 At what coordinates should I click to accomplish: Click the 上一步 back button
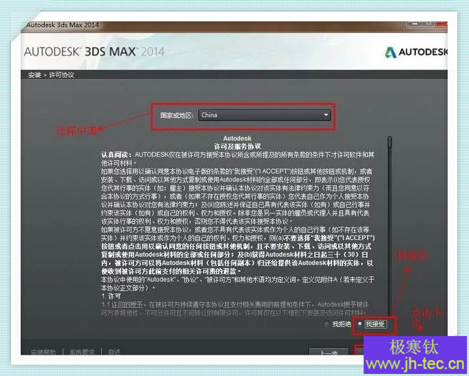coord(329,351)
